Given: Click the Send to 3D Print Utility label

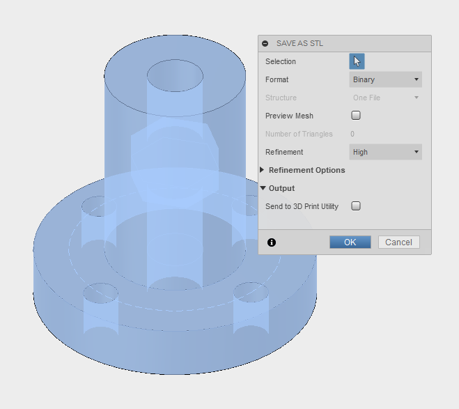Looking at the screenshot, I should [302, 206].
